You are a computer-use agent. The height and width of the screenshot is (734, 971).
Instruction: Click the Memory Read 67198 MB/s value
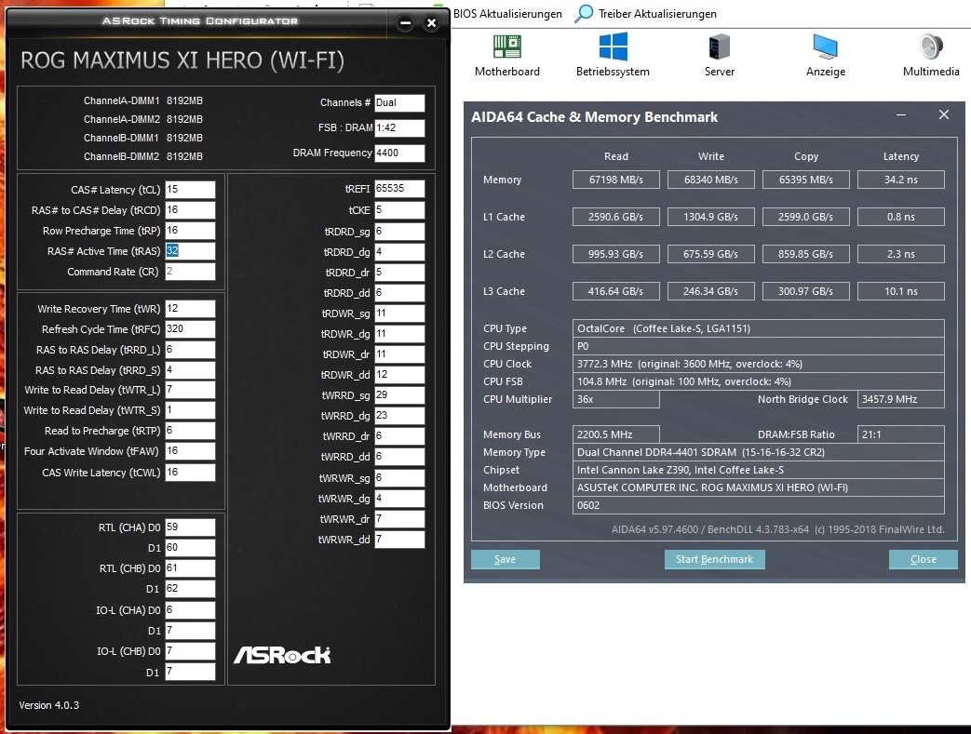tap(616, 180)
